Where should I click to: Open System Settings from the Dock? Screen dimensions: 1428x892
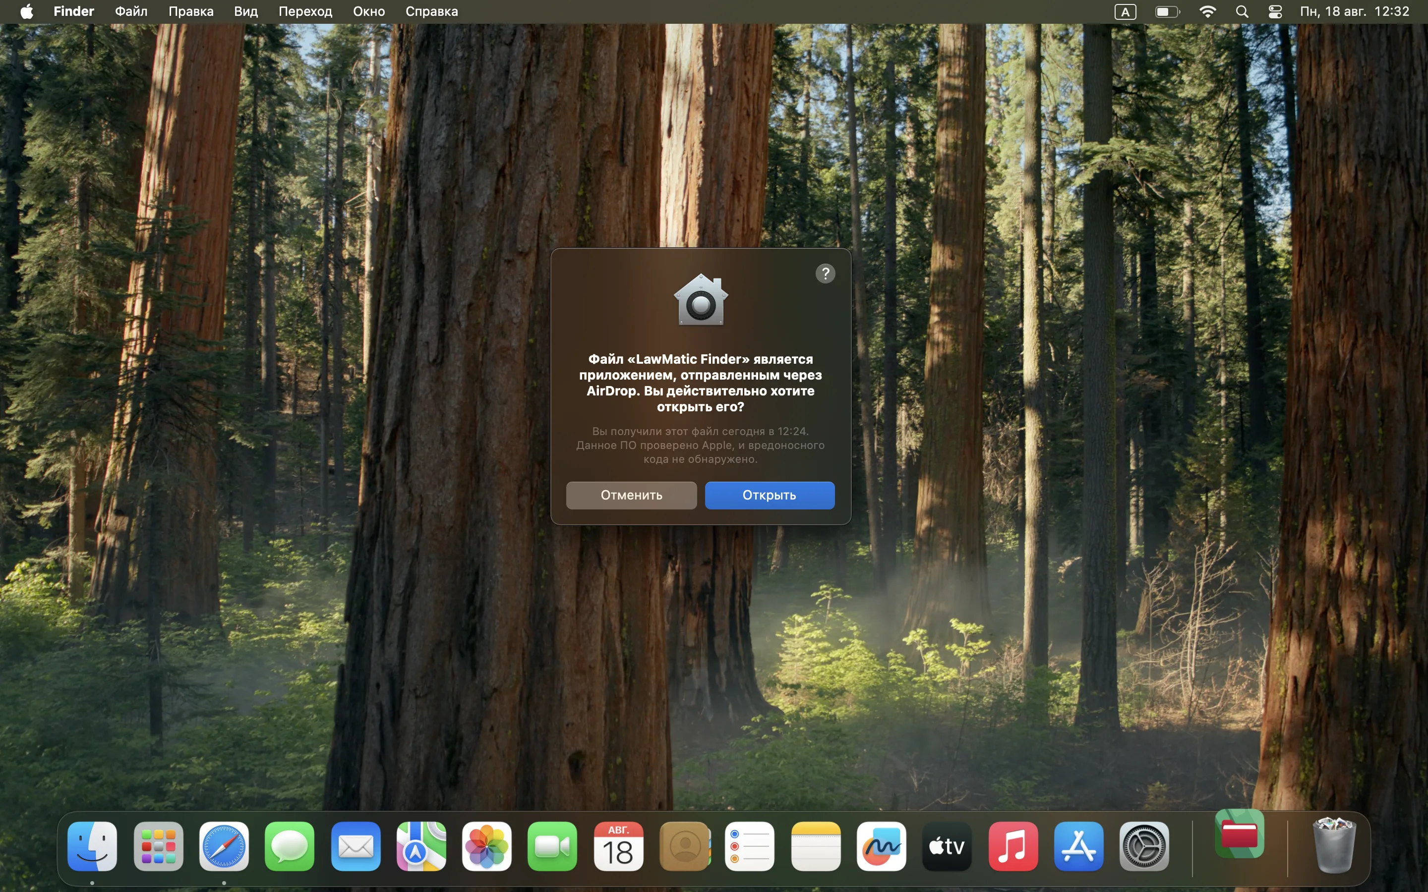coord(1145,846)
